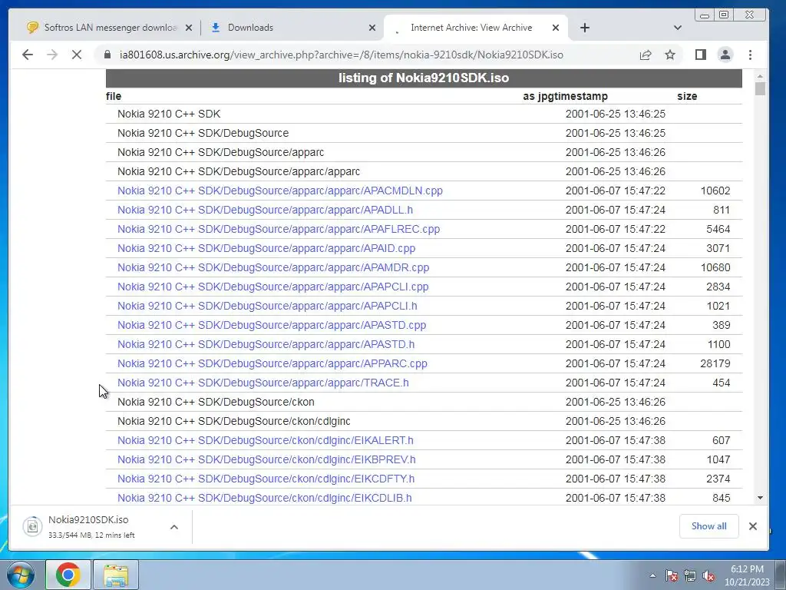Share this page via the share icon
The width and height of the screenshot is (786, 590).
pos(646,55)
